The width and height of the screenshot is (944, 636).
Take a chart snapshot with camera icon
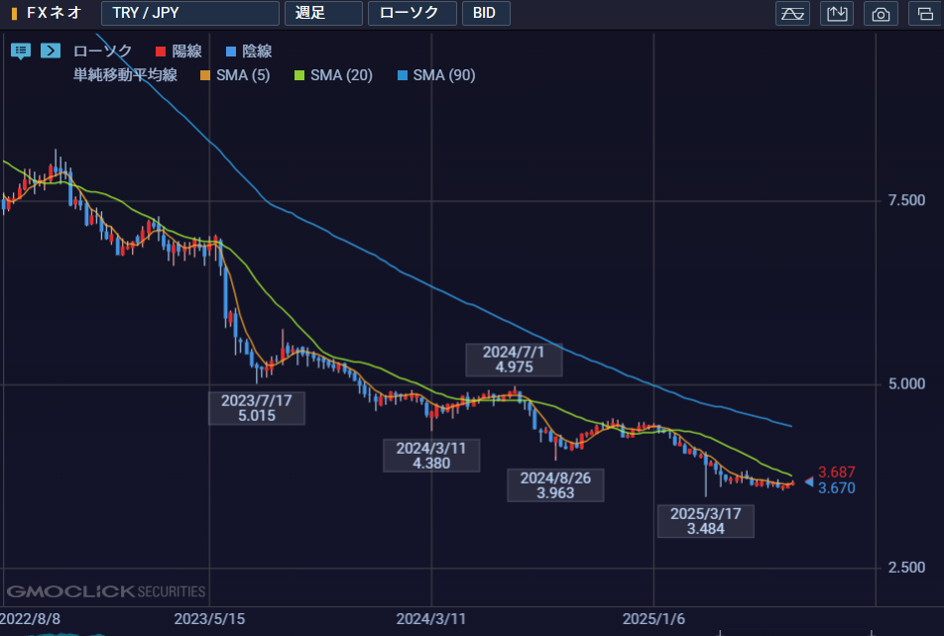(881, 13)
